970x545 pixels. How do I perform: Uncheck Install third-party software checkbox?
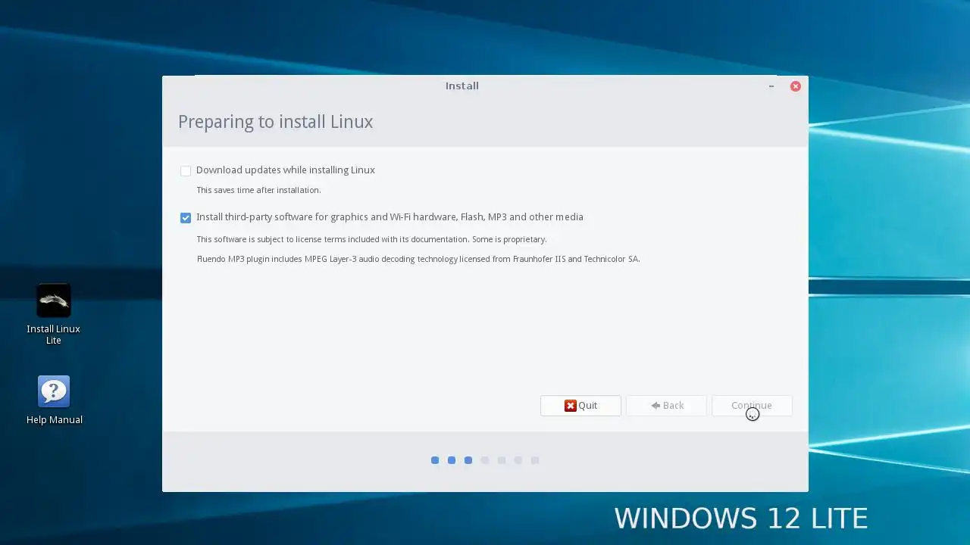[186, 218]
